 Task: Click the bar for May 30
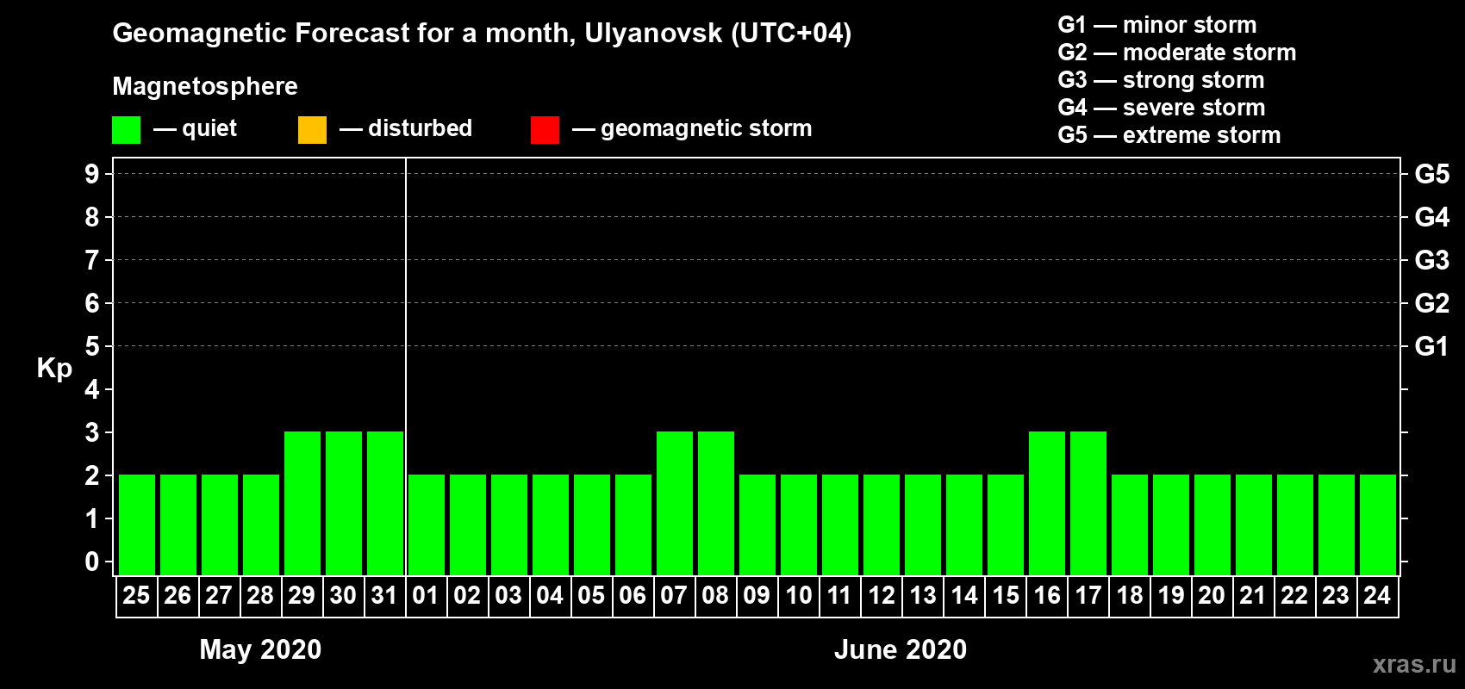click(x=344, y=503)
